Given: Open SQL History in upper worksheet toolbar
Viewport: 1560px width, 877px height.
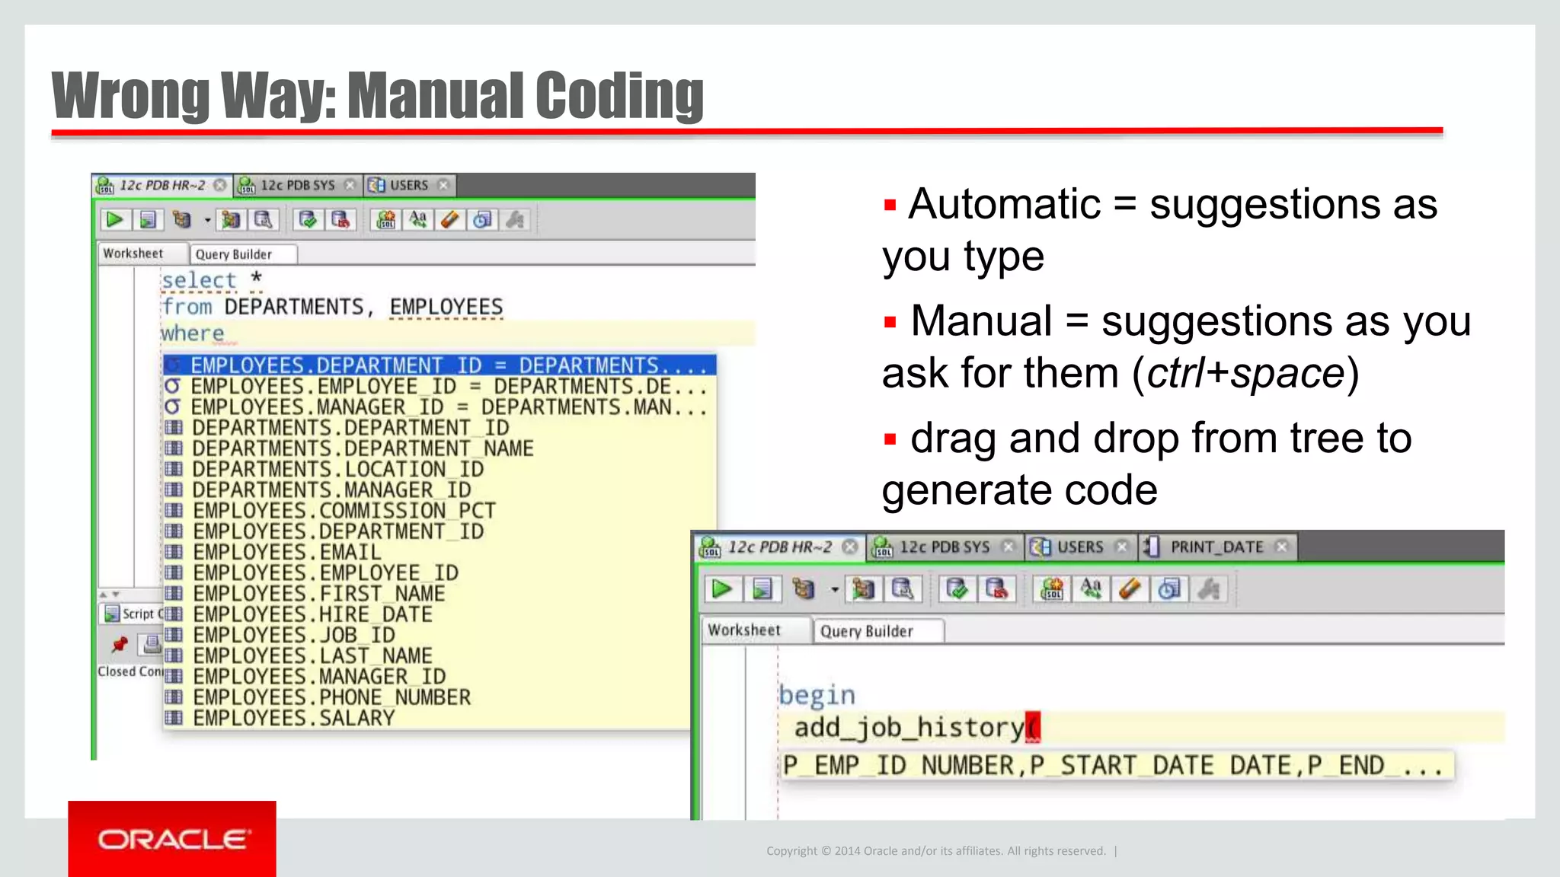Looking at the screenshot, I should click(x=483, y=220).
